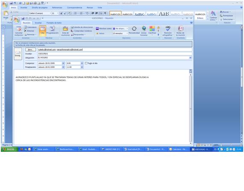Check the Todo el día checkbox

tap(86, 63)
